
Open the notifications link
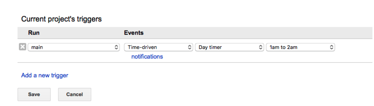(x=147, y=57)
